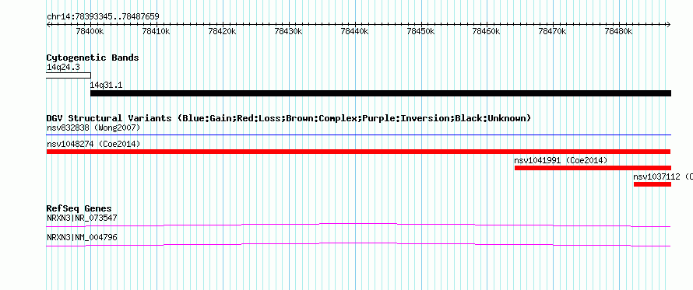This screenshot has height=290, width=693.
Task: Click the 78480k ruler tick label
Action: 619,31
